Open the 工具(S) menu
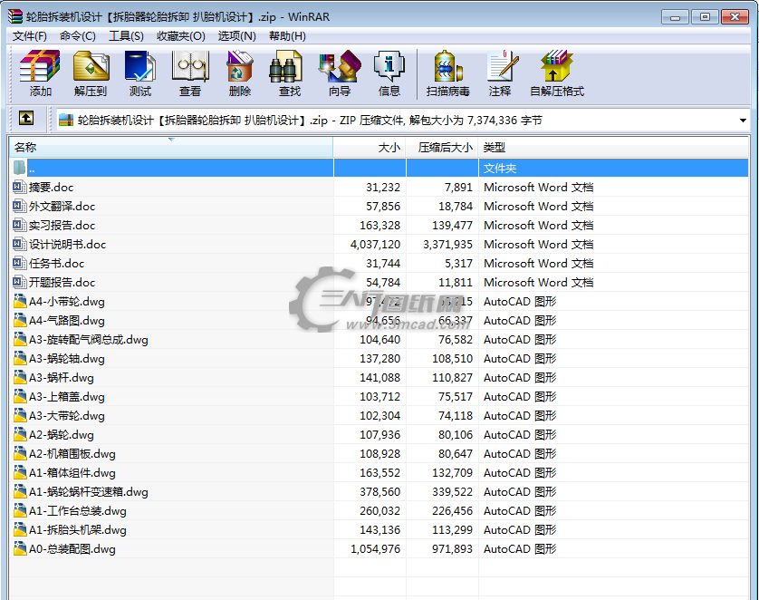The height and width of the screenshot is (600, 759). [126, 36]
